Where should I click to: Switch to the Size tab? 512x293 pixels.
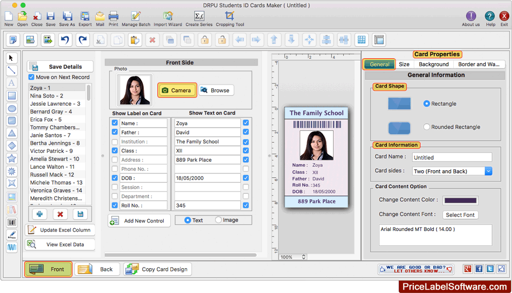click(x=404, y=64)
